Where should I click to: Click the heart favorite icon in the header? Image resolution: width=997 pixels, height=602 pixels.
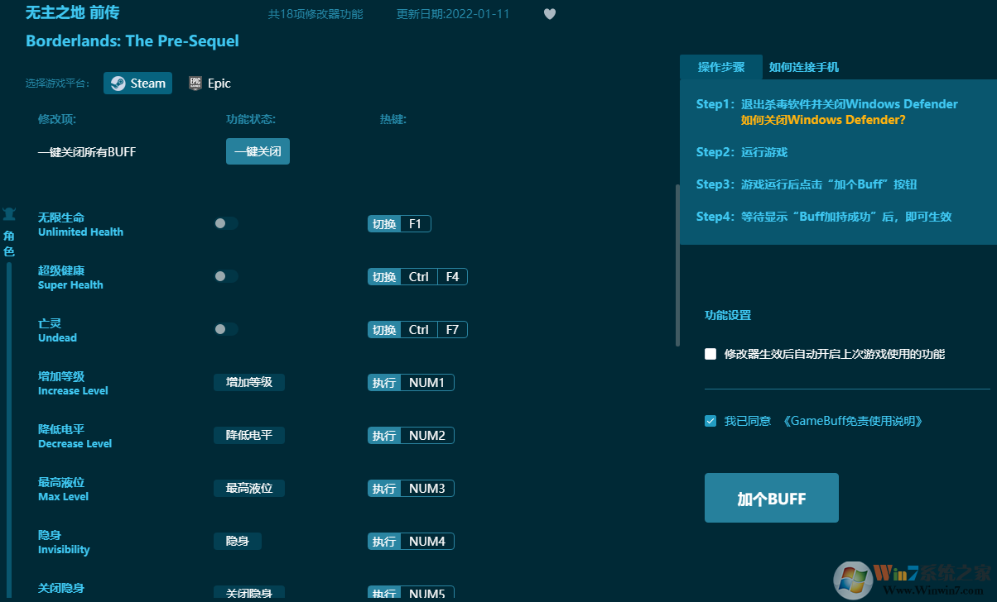[x=549, y=13]
